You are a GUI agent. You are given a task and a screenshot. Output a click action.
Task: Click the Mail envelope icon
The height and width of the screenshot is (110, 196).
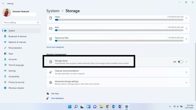point(51,29)
